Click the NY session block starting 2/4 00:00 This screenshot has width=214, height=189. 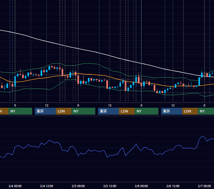pos(20,111)
